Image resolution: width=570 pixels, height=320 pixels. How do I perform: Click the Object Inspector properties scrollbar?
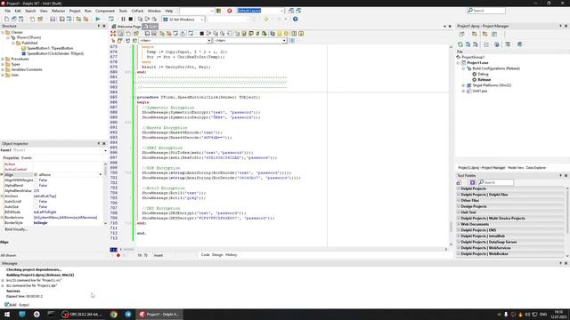coord(105,194)
